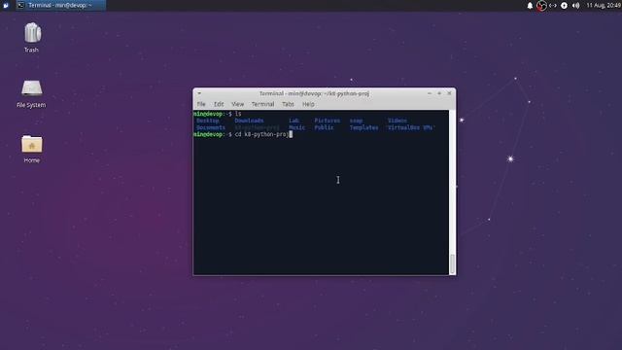Click the 'Pictures' directory name in ls output
Viewport: 622px width, 350px height.
[328, 121]
